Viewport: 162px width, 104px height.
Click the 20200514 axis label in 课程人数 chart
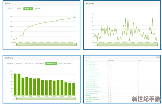pyautogui.click(x=70, y=42)
